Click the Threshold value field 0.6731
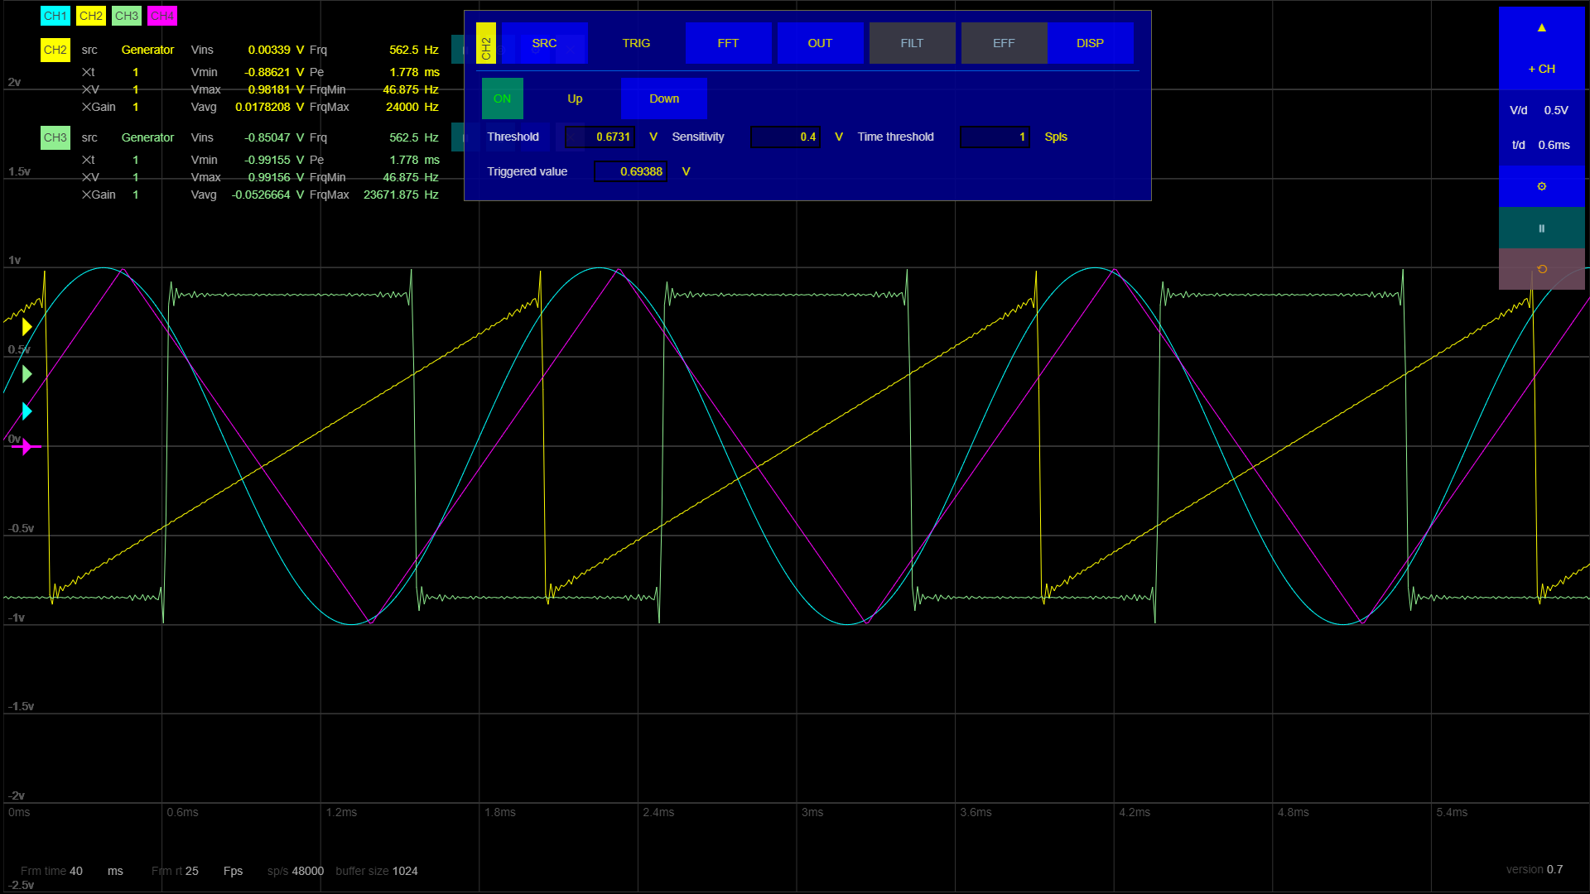Viewport: 1590px width, 894px height. point(601,137)
